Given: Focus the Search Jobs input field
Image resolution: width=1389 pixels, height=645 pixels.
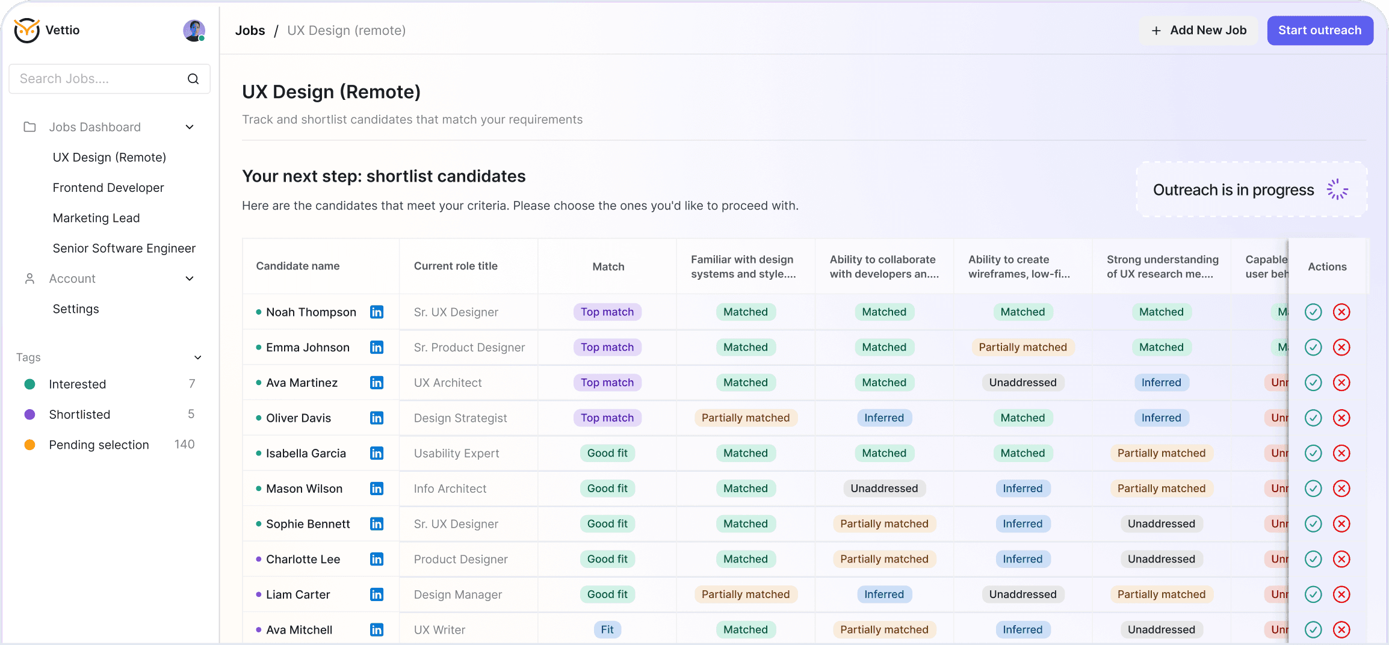Looking at the screenshot, I should click(x=99, y=79).
